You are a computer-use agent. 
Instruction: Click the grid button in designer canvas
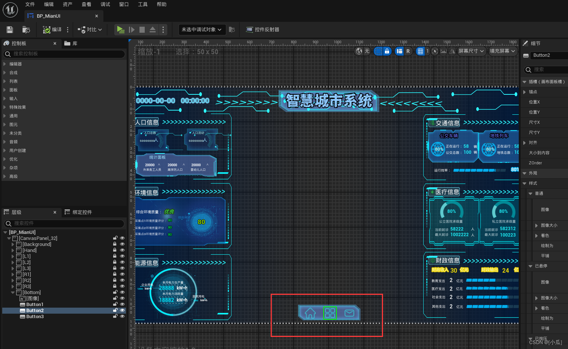click(330, 313)
